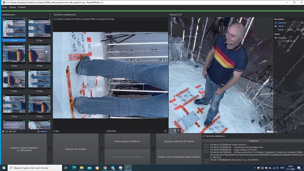Open the Справка menu
The width and height of the screenshot is (304, 171).
(x=22, y=7)
